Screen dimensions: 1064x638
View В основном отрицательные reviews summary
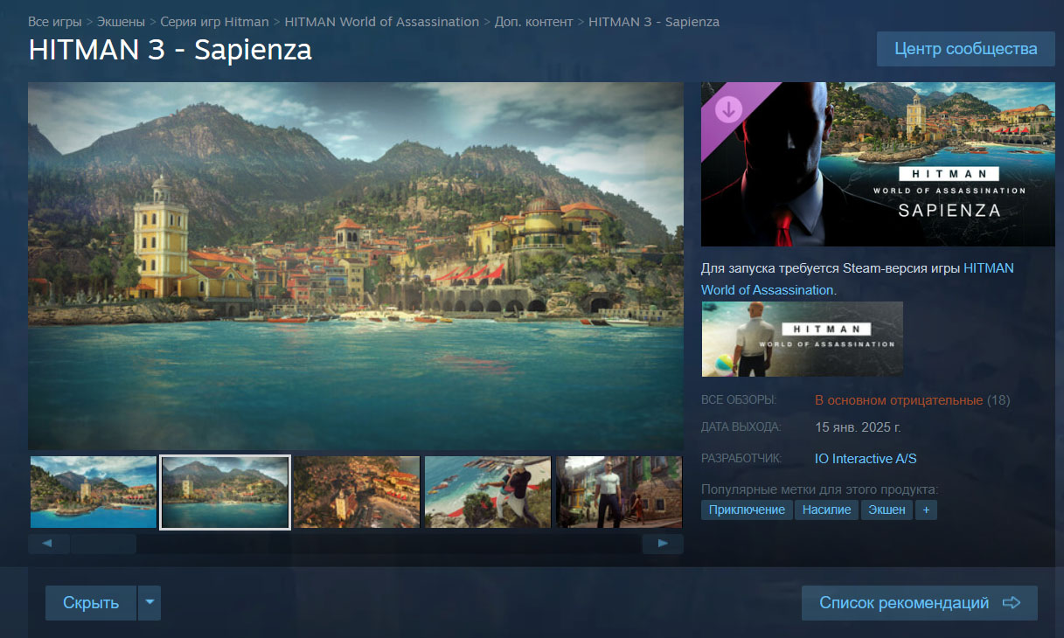[x=899, y=400]
